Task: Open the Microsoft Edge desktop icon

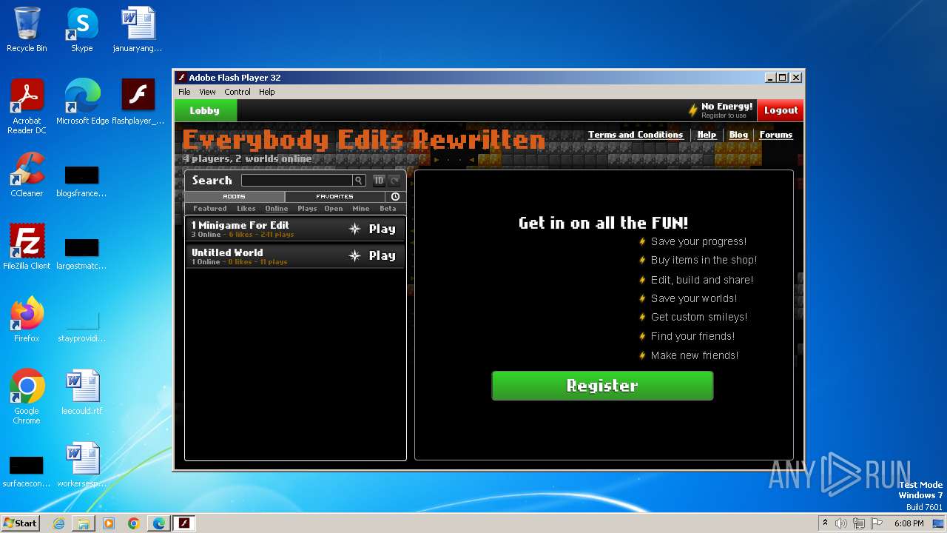Action: tap(82, 102)
